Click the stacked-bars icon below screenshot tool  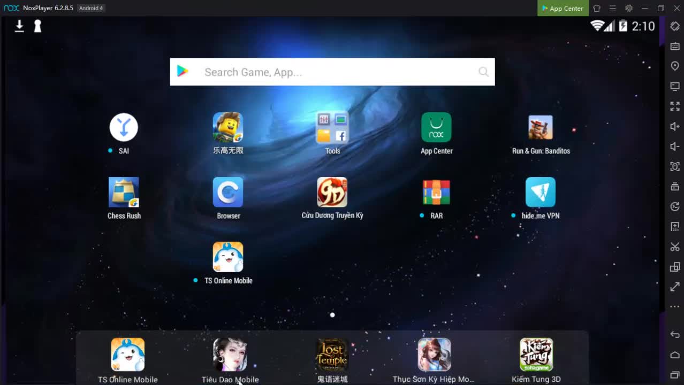(675, 187)
